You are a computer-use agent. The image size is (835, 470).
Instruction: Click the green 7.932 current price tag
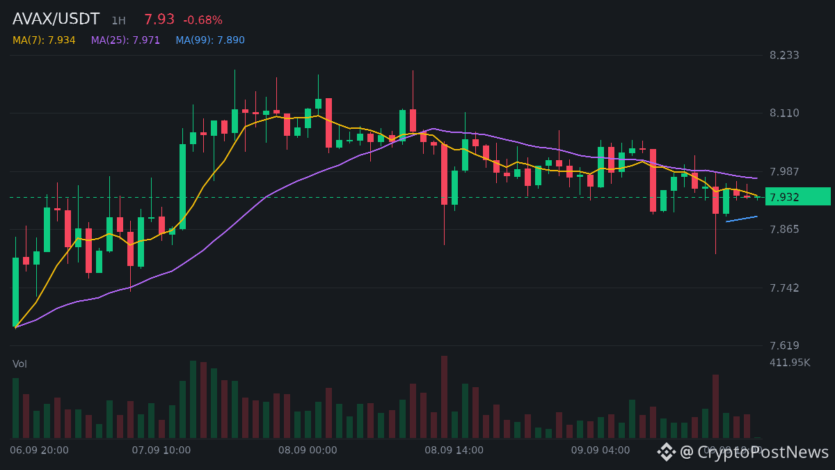[798, 197]
